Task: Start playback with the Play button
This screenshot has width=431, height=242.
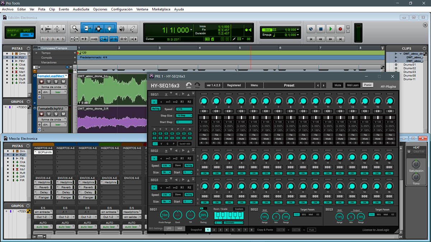Action: pyautogui.click(x=331, y=29)
